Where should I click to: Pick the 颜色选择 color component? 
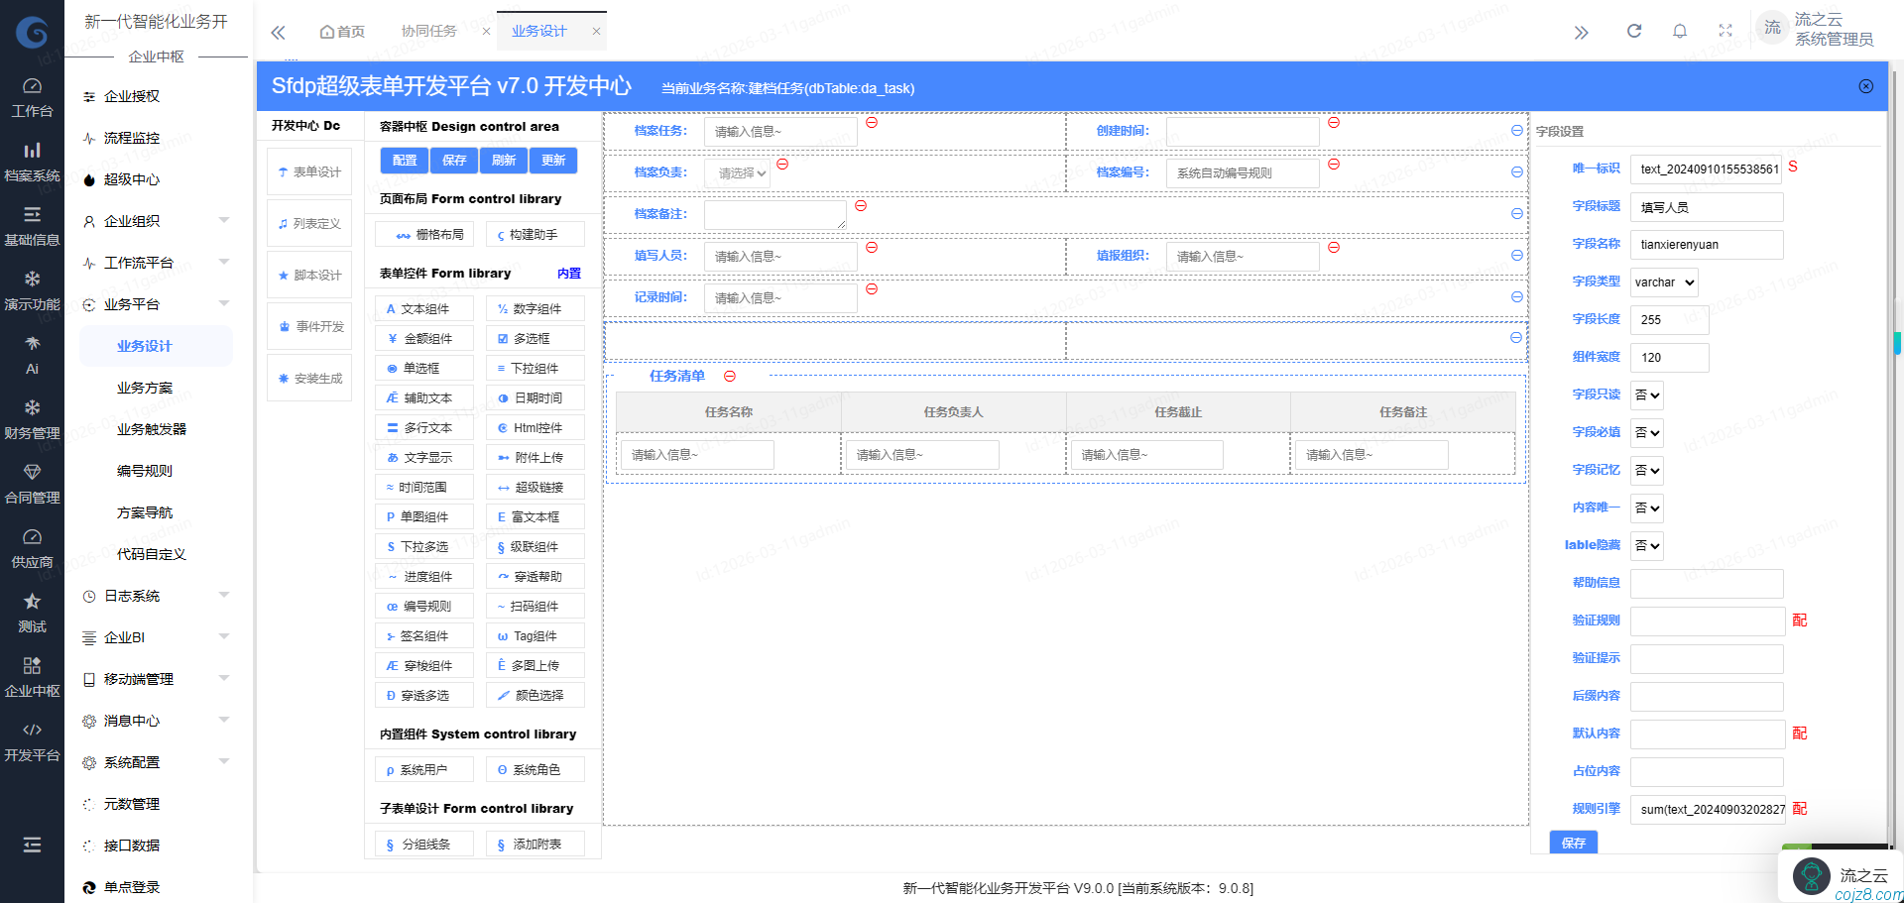pyautogui.click(x=535, y=696)
